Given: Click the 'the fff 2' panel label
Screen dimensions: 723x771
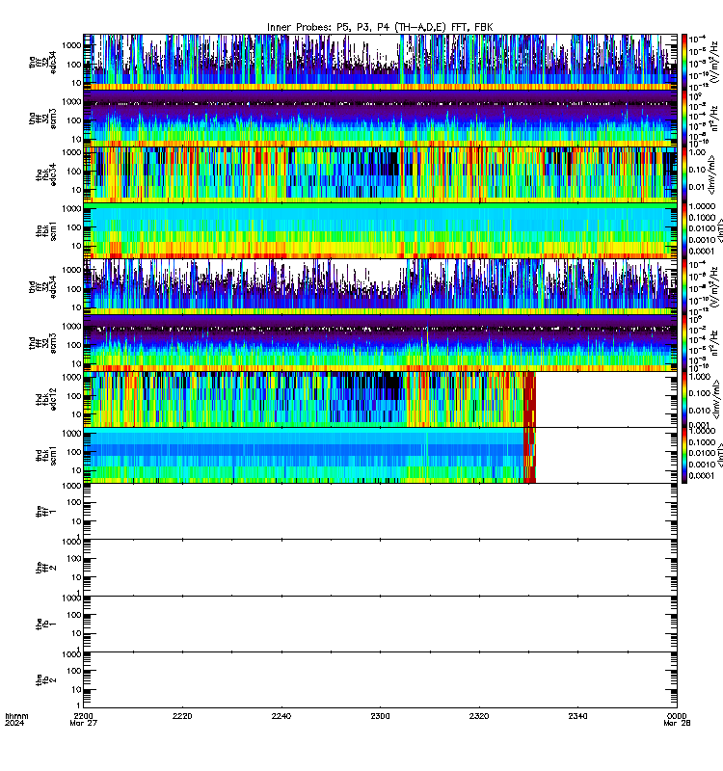Looking at the screenshot, I should tap(46, 568).
